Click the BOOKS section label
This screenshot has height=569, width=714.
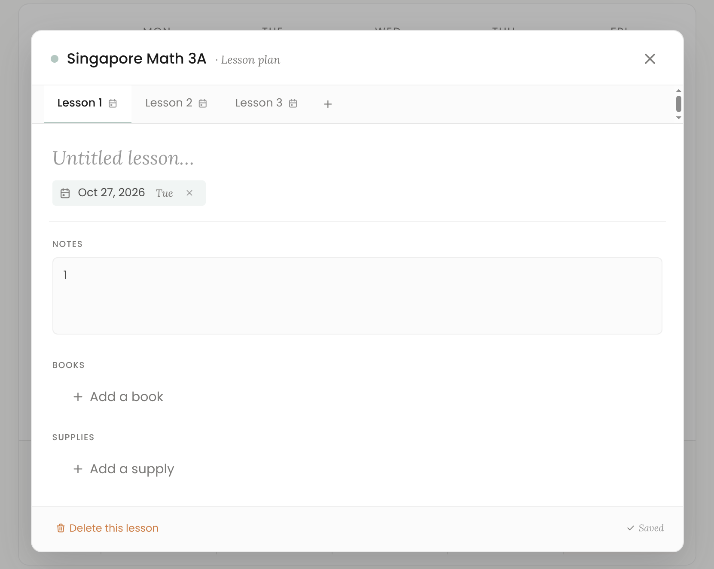coord(68,365)
